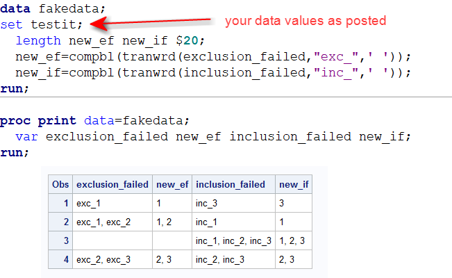This screenshot has height=278, width=452.
Task: Click the Obs cell for row 3
Action: tap(60, 240)
